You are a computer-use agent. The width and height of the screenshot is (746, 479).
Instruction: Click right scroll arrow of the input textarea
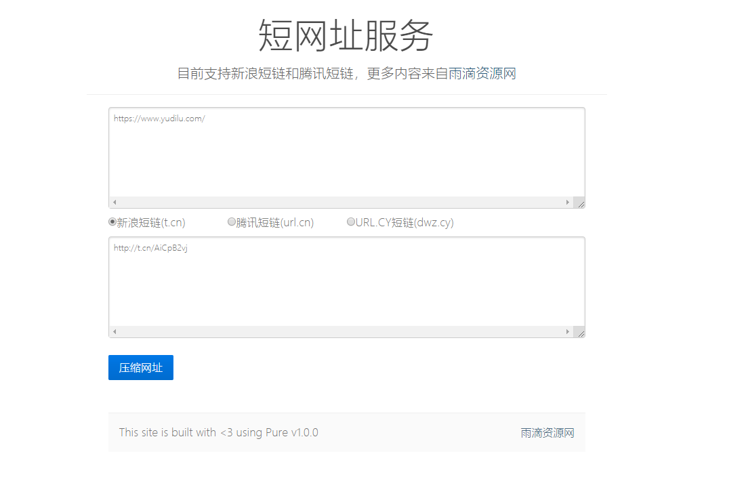pyautogui.click(x=568, y=202)
